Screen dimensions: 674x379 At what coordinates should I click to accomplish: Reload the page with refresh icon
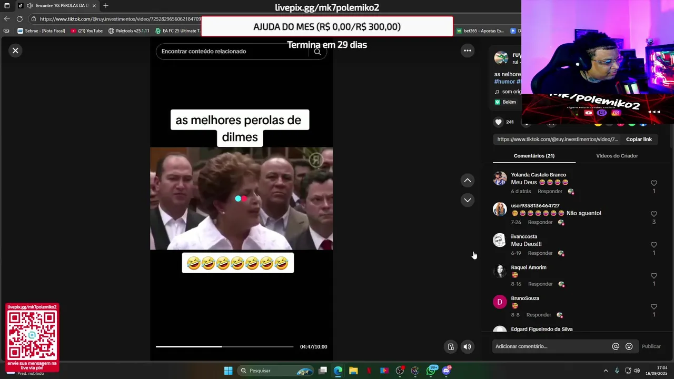[19, 19]
